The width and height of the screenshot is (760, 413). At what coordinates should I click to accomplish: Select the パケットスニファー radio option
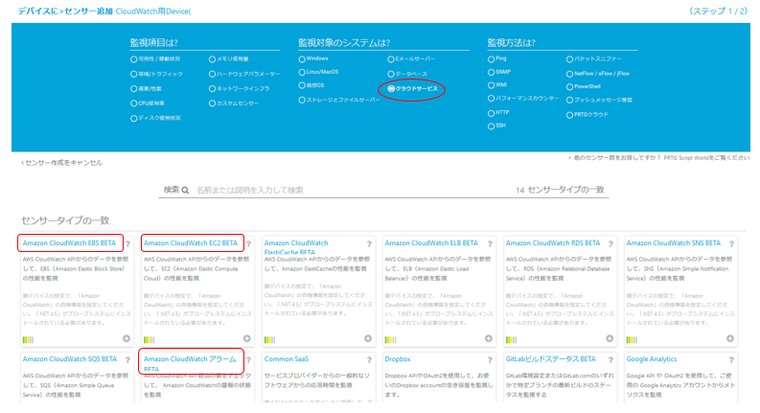click(569, 59)
